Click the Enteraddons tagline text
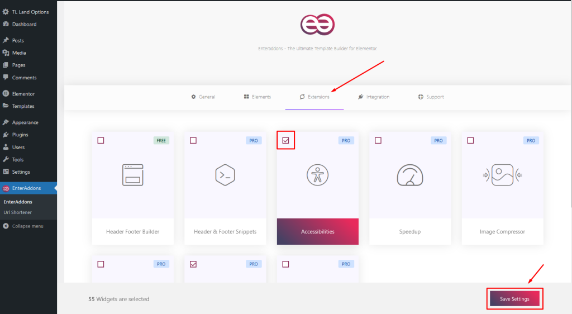 tap(317, 49)
